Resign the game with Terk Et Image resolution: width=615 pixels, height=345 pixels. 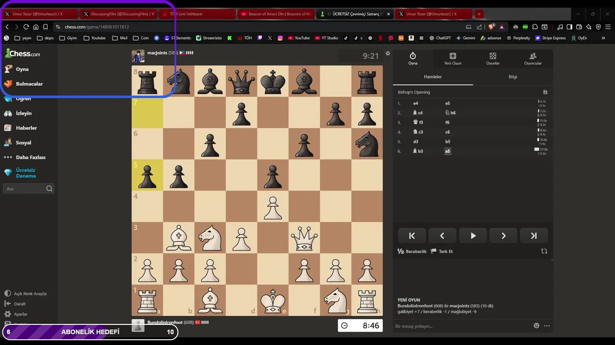tap(442, 251)
